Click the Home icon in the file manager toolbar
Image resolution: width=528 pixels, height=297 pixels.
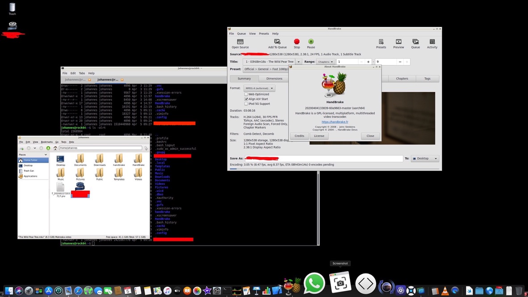click(x=55, y=148)
